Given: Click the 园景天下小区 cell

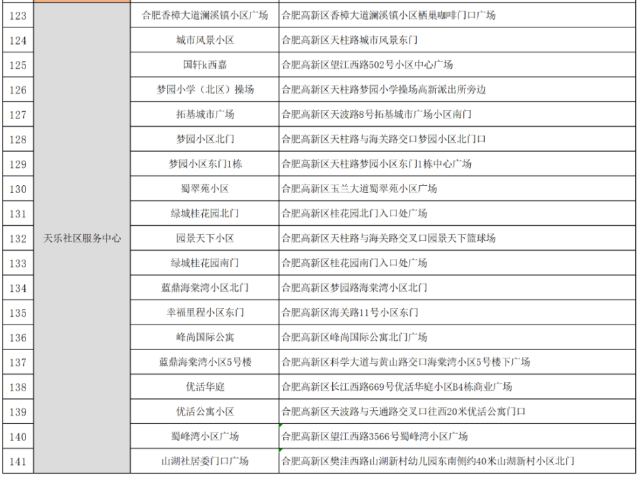Looking at the screenshot, I should pos(205,238).
